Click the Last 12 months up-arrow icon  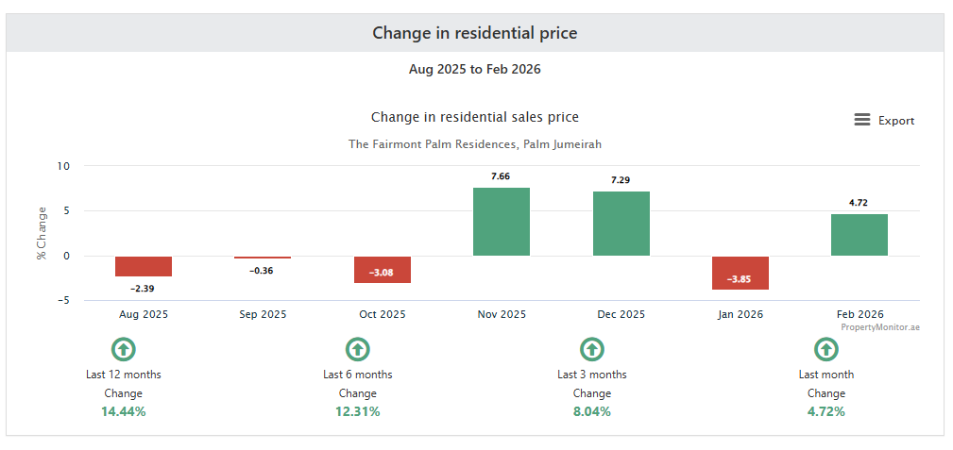[124, 350]
